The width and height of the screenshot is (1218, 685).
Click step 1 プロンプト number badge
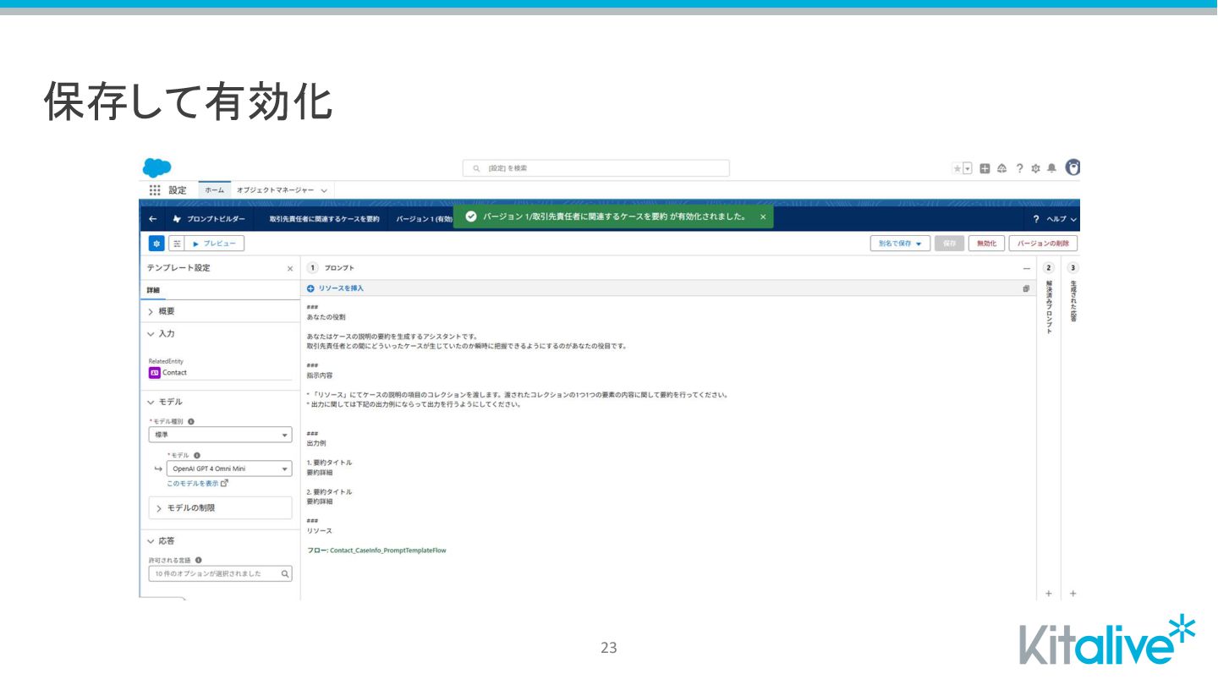313,268
